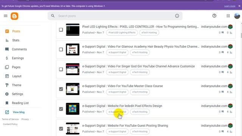Focus the Search posts field

coord(115,16)
